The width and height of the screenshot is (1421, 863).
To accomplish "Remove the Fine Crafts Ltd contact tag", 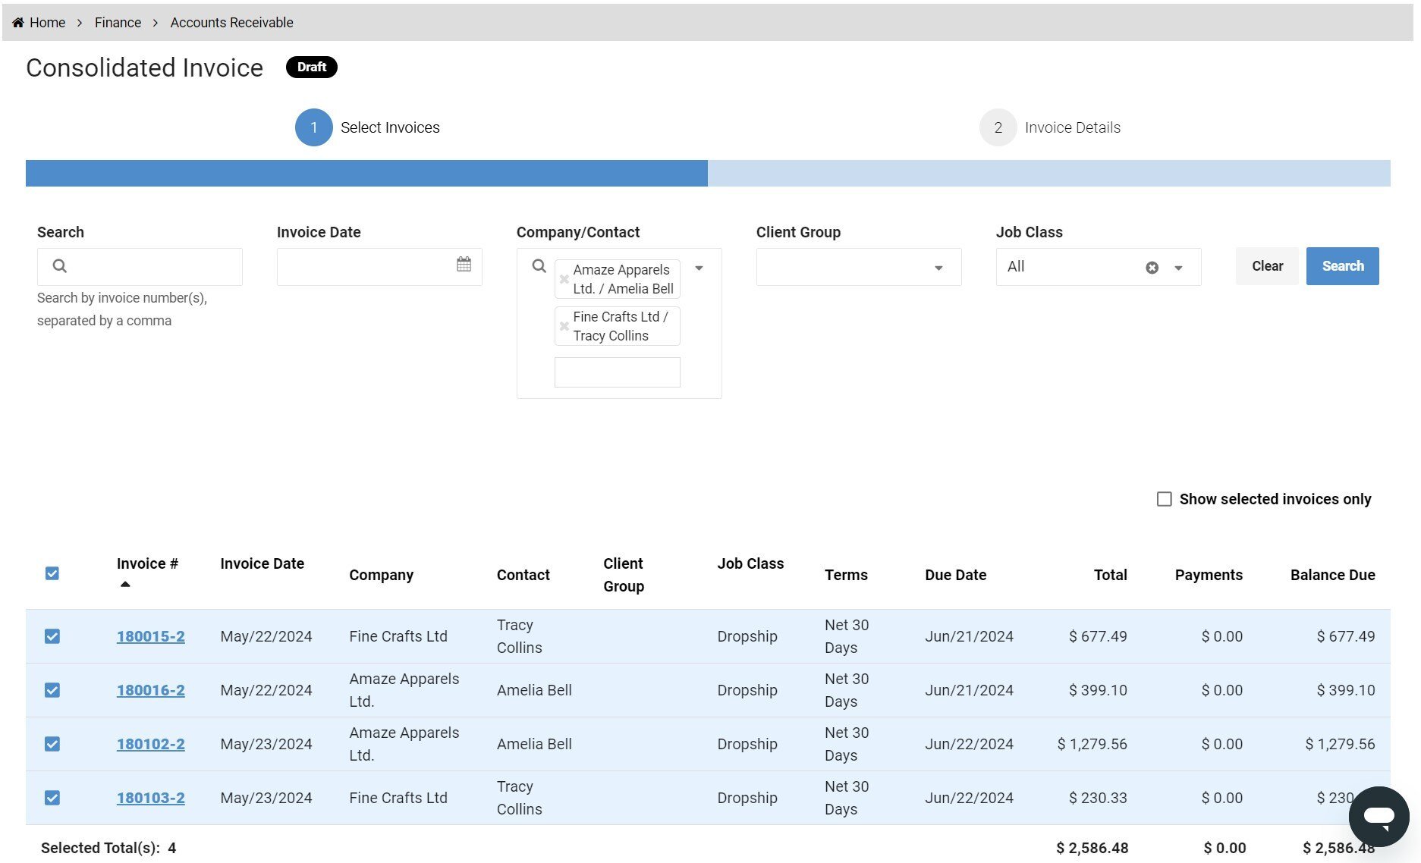I will [x=564, y=326].
